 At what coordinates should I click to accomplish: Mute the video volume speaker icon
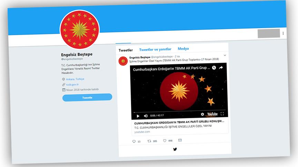146,116
